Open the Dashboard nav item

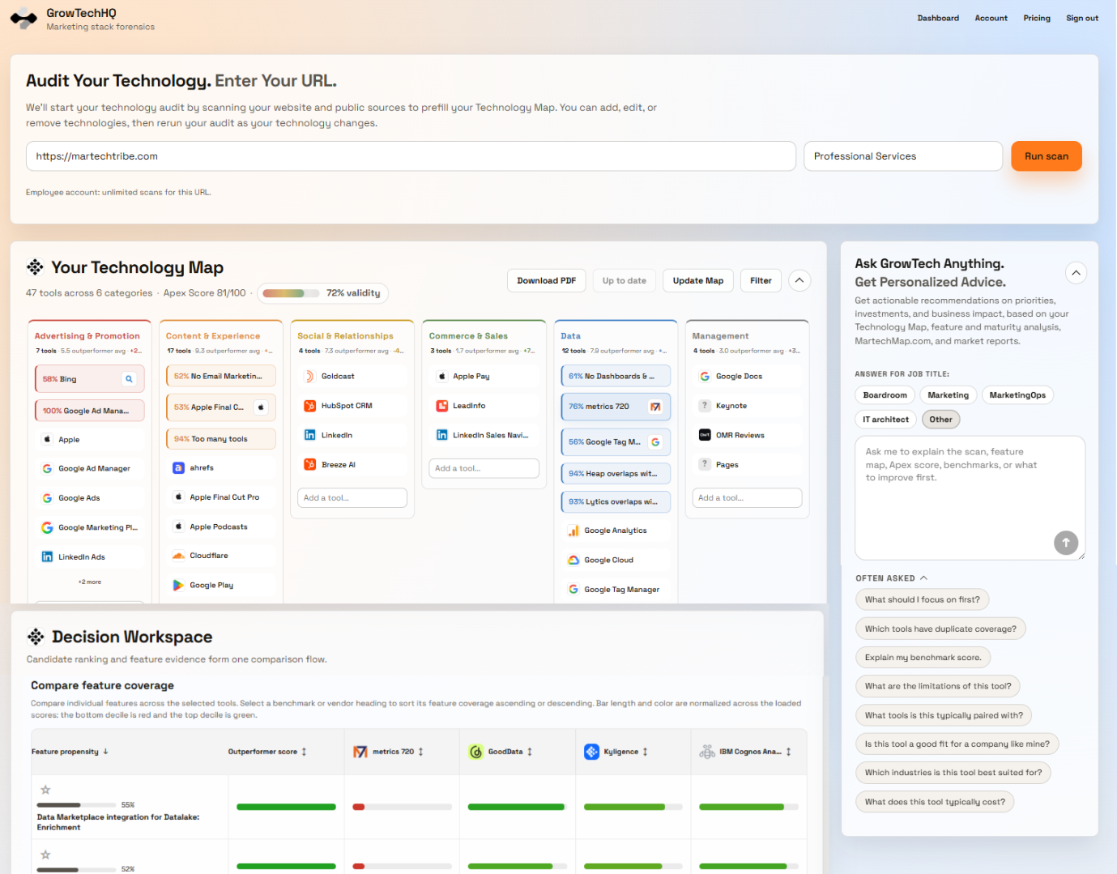[938, 18]
